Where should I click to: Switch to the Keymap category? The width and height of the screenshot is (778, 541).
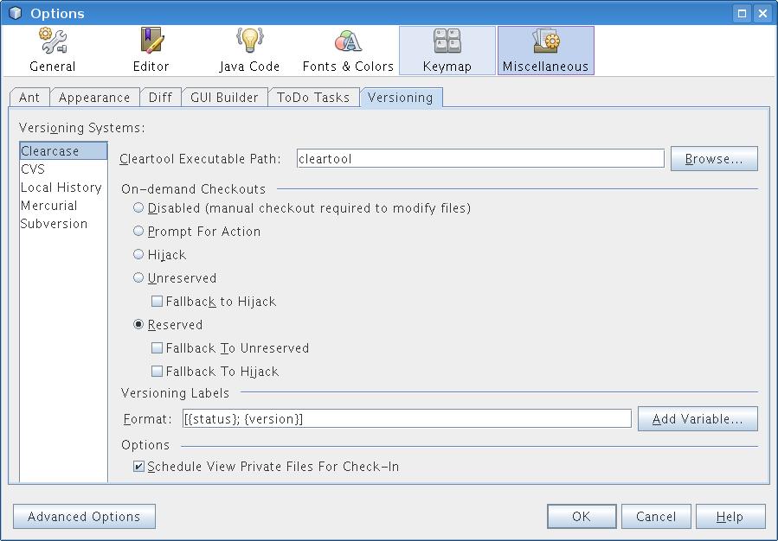[x=447, y=50]
